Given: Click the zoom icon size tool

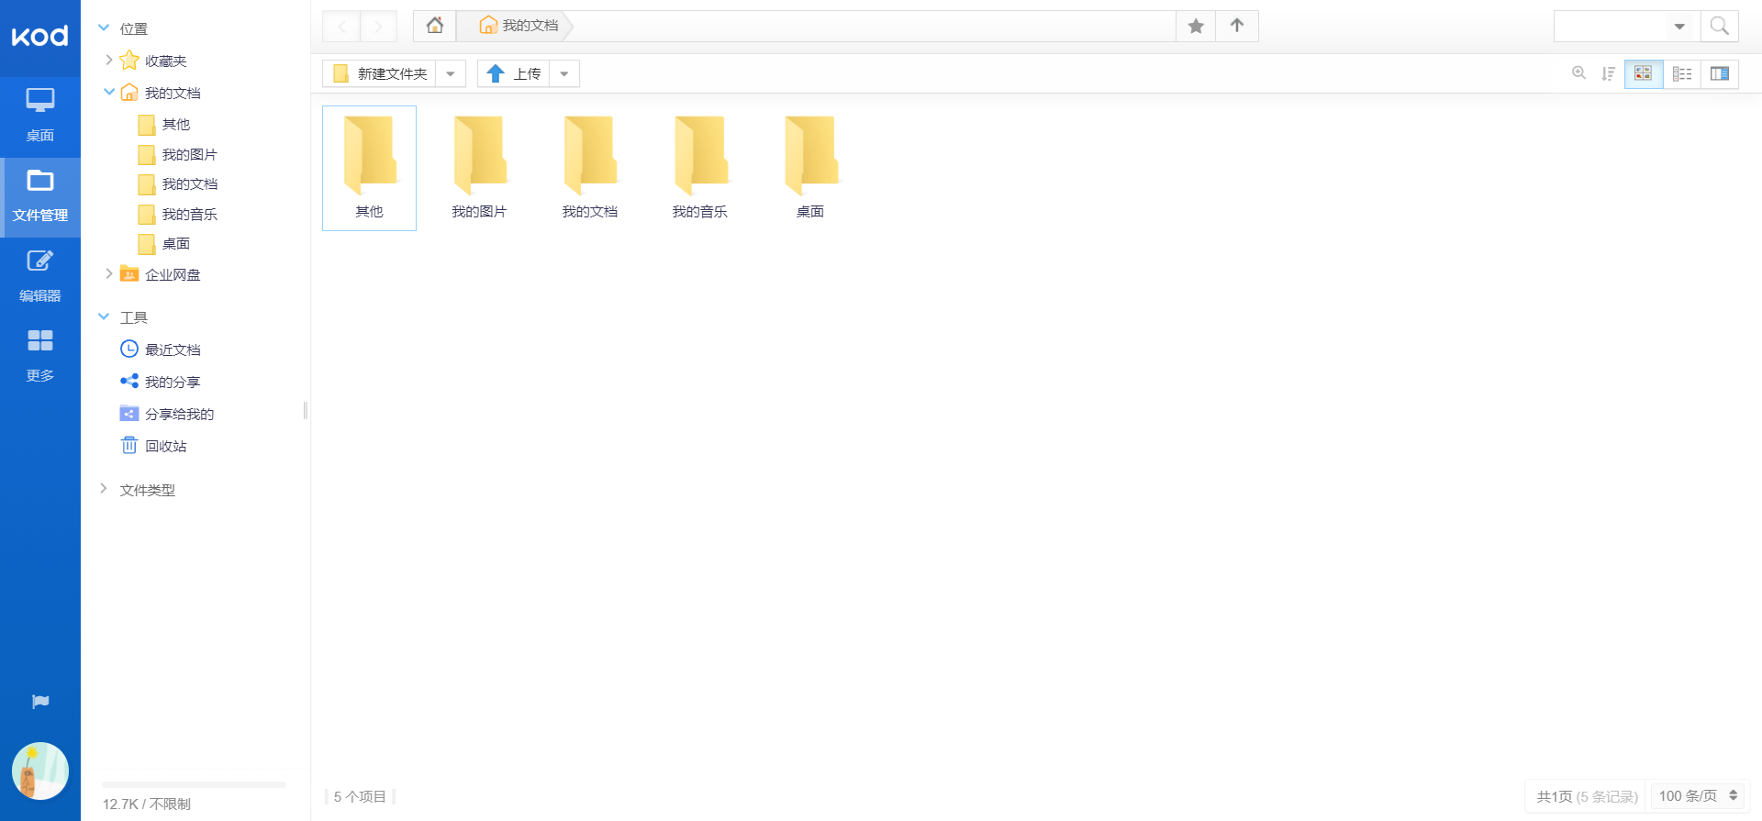Looking at the screenshot, I should (x=1578, y=73).
